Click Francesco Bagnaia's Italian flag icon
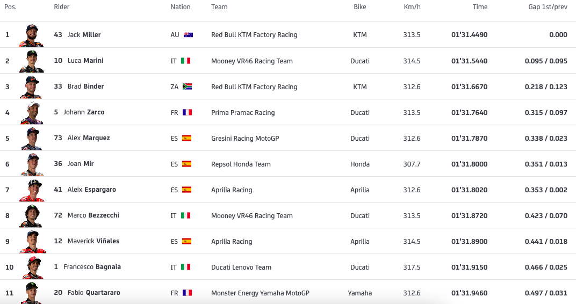The height and width of the screenshot is (304, 576). [185, 267]
